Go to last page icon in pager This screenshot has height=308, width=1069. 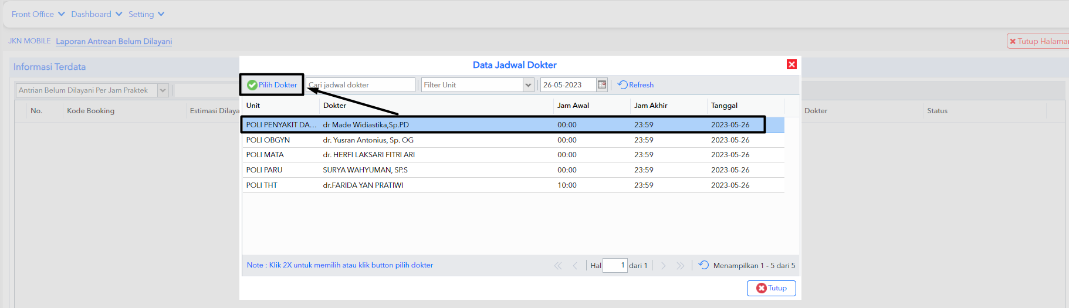pos(680,266)
